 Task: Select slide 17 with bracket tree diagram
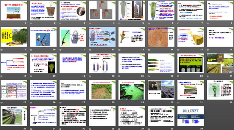coord(14,63)
